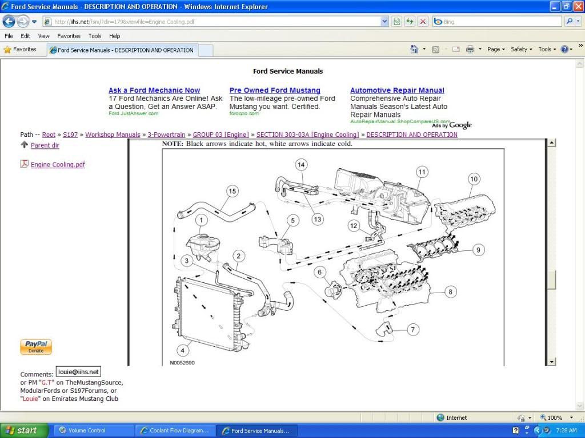Open the Safety command bar menu

tap(521, 49)
